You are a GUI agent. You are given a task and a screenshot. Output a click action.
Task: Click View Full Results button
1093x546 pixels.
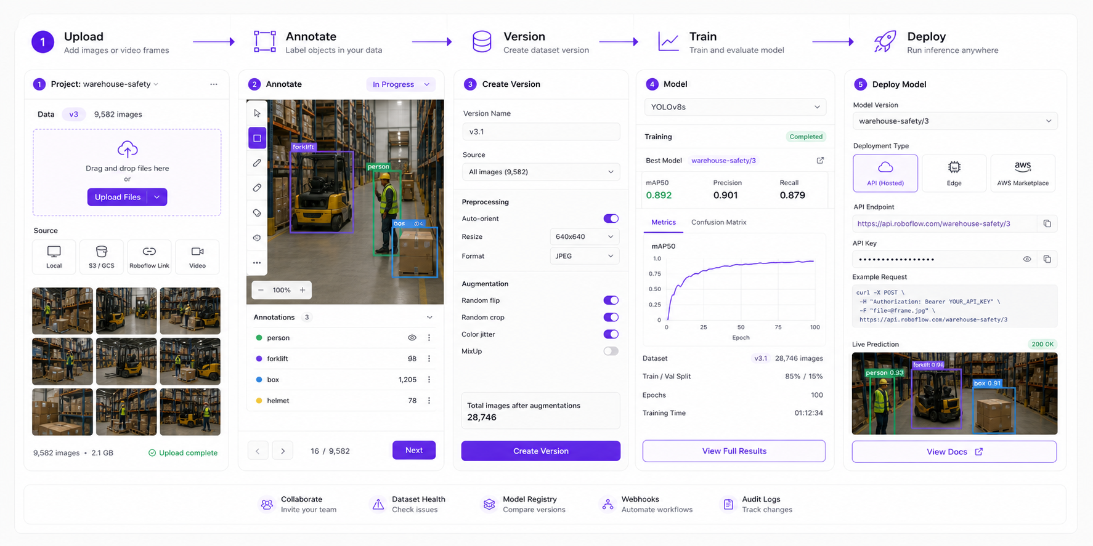[734, 451]
